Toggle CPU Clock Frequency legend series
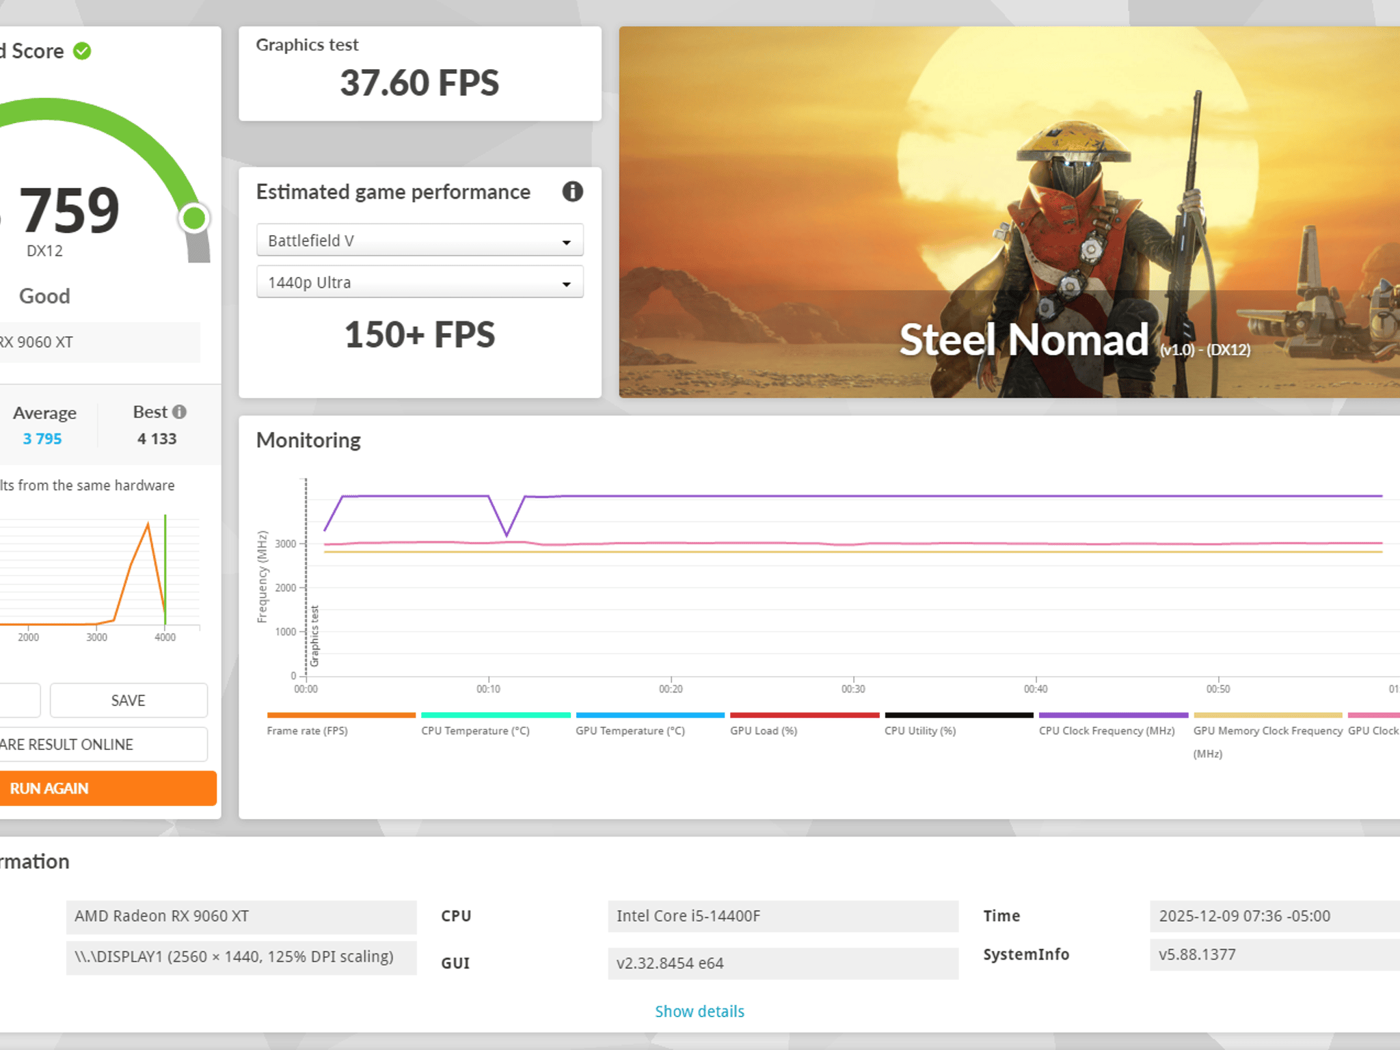Image resolution: width=1400 pixels, height=1050 pixels. coord(1113,724)
